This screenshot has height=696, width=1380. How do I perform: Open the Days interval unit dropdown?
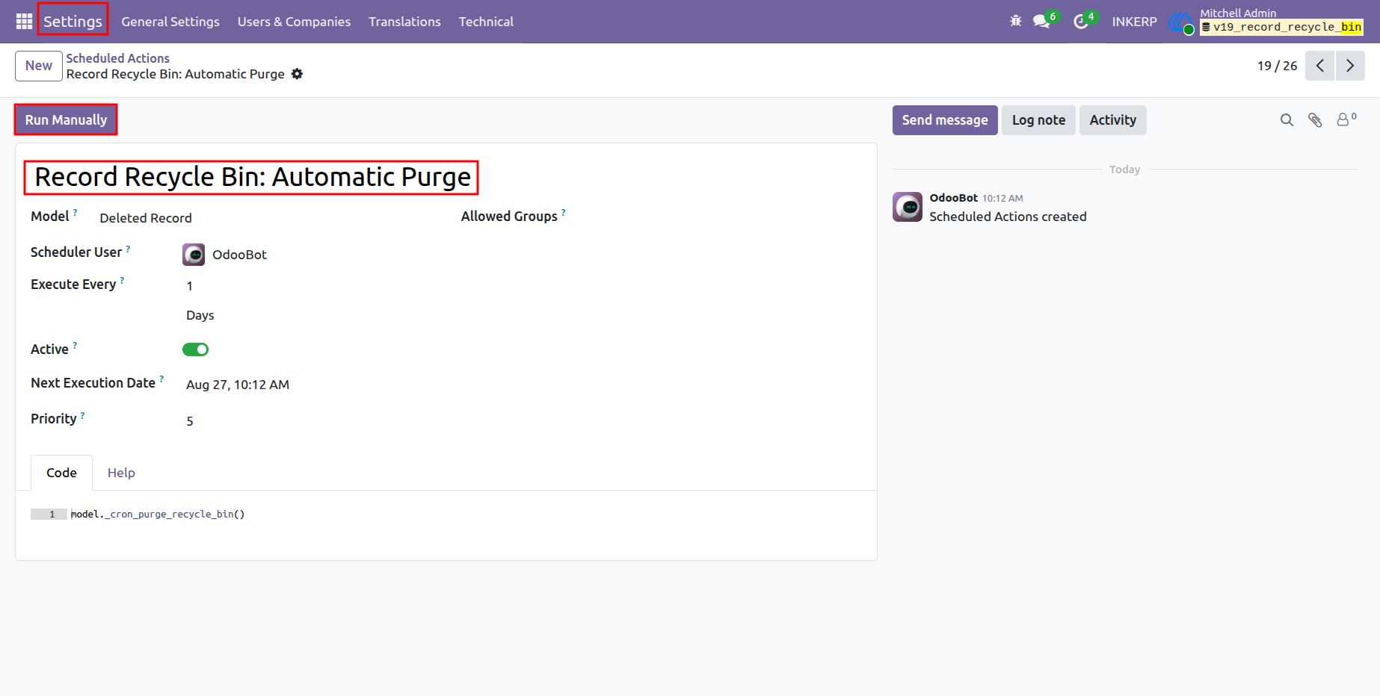pyautogui.click(x=200, y=315)
